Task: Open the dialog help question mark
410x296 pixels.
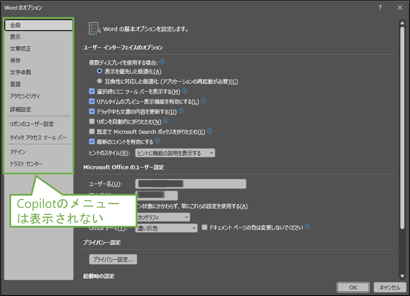Action: (380, 8)
